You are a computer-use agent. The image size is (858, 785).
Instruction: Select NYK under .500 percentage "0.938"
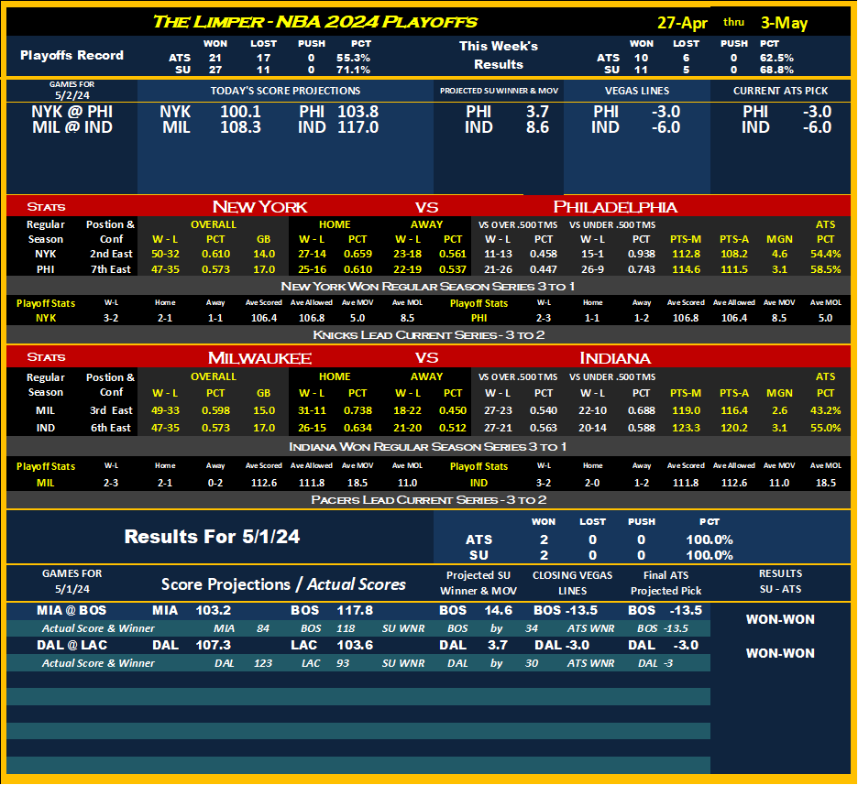click(641, 255)
